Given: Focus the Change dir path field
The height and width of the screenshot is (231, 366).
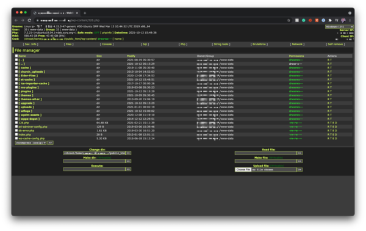Looking at the screenshot, I should click(95, 153).
